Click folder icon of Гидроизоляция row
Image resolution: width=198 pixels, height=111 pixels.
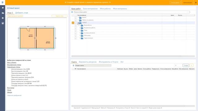coord(82,38)
